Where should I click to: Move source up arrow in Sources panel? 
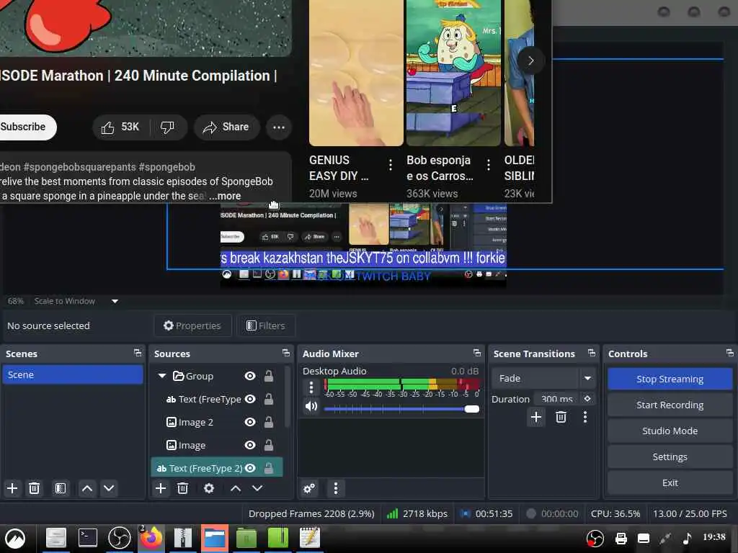[236, 488]
